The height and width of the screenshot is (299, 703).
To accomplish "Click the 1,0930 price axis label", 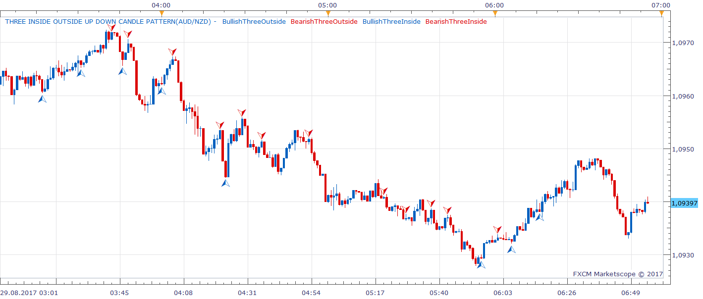I will (x=682, y=255).
